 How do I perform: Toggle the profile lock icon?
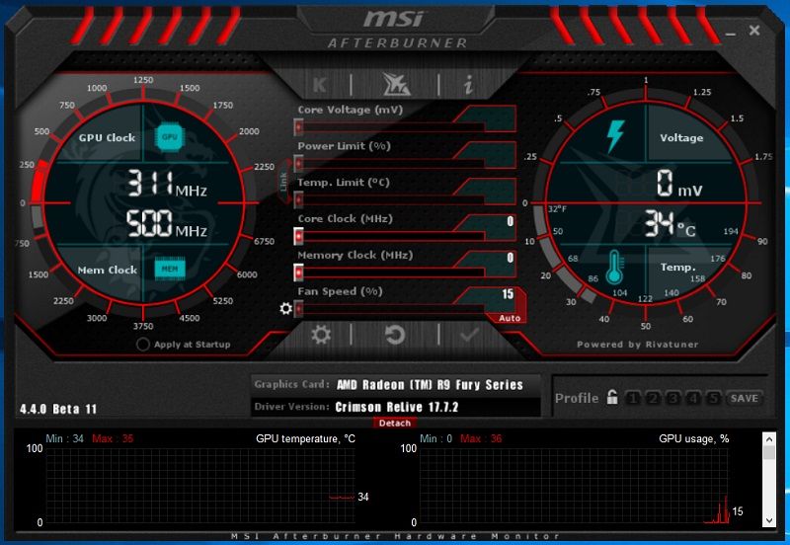click(611, 397)
